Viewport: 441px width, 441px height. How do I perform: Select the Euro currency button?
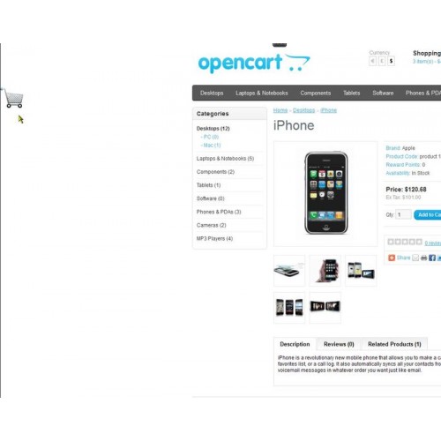click(372, 61)
